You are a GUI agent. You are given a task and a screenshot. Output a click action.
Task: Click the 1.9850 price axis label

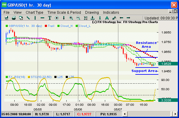click(x=166, y=32)
